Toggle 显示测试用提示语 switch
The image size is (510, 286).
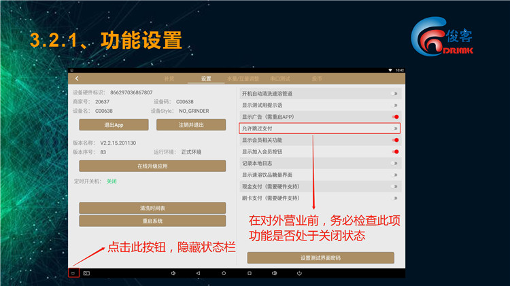click(394, 105)
